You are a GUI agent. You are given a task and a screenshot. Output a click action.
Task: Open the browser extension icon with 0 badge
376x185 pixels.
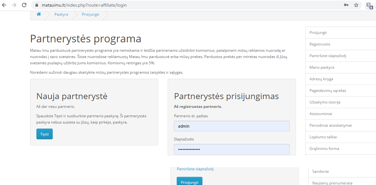pos(369,5)
